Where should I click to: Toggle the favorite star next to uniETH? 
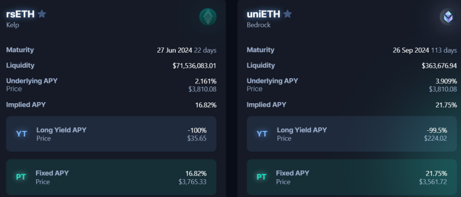pos(288,14)
